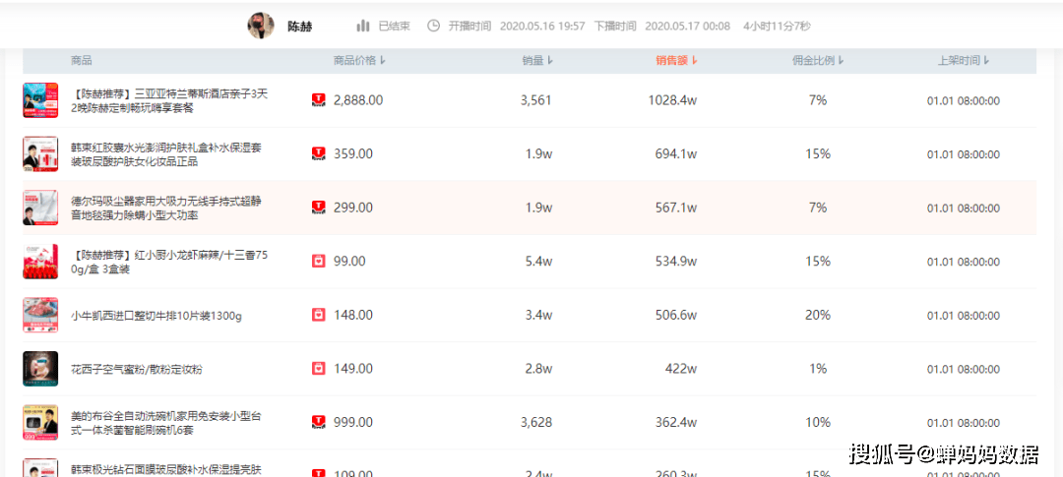Click 陈赫's round avatar photo
The image size is (1063, 477).
point(261,26)
